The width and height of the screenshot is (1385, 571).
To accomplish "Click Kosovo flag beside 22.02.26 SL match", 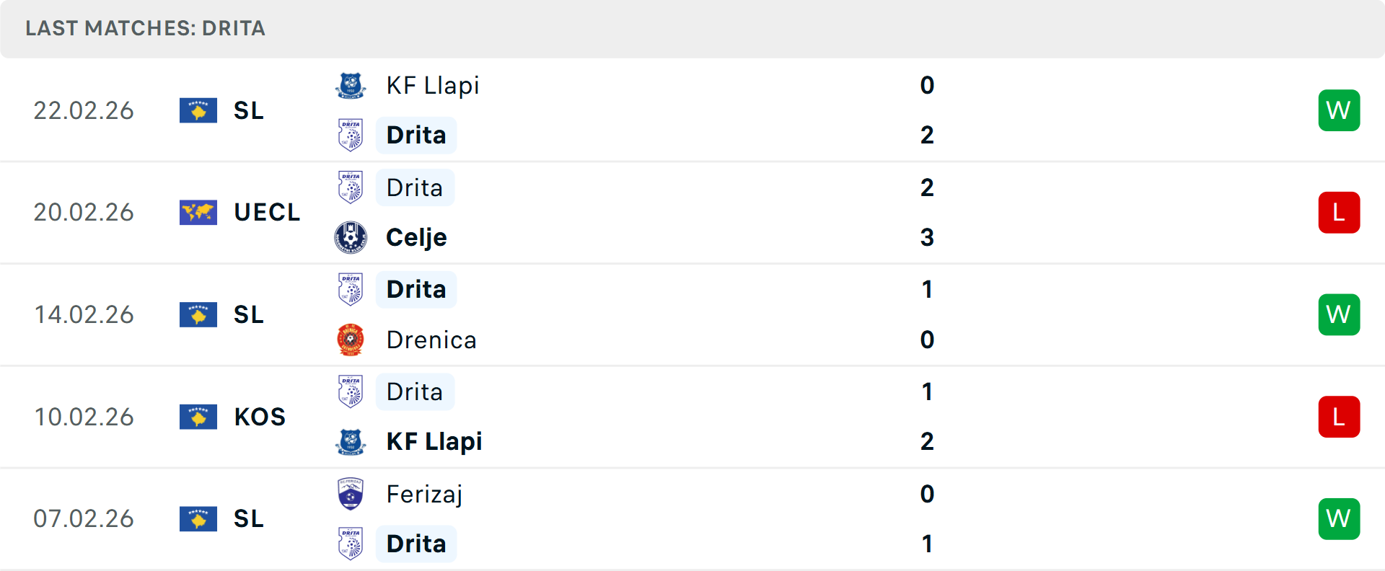I will (x=198, y=110).
